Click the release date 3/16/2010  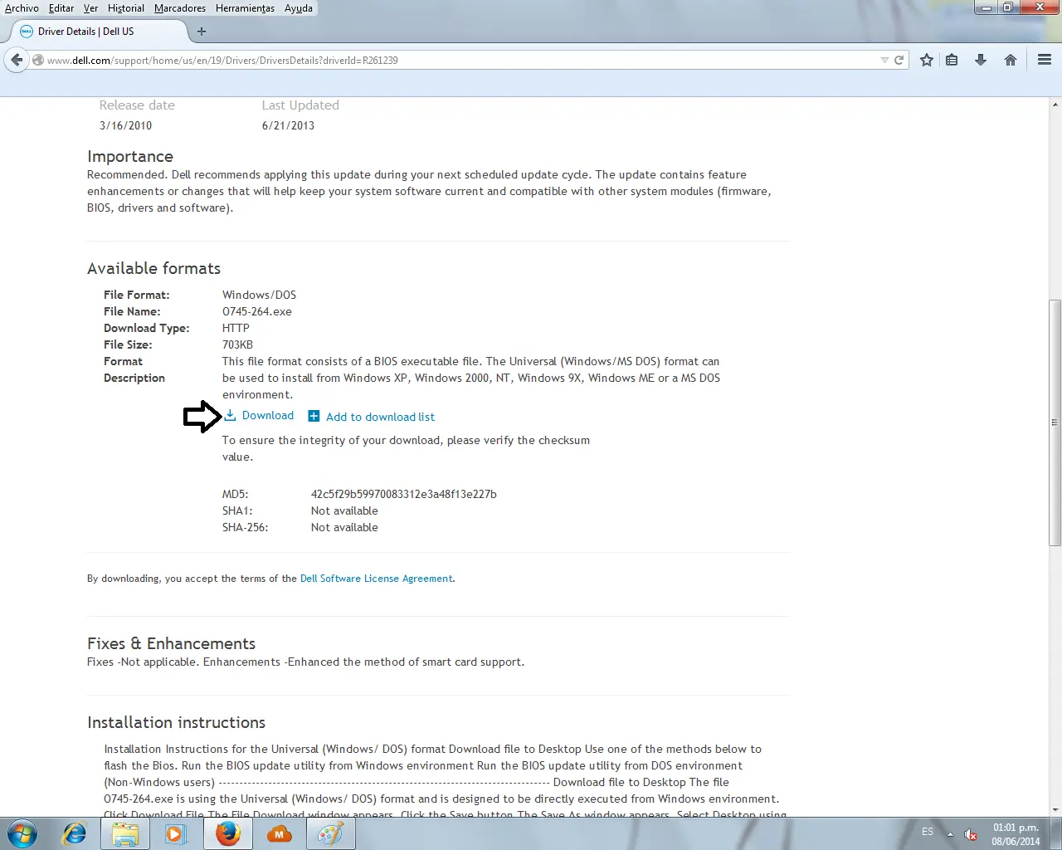[x=126, y=125]
